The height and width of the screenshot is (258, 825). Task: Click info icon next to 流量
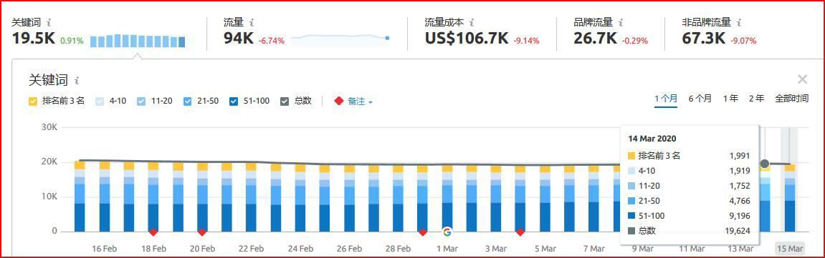click(252, 23)
